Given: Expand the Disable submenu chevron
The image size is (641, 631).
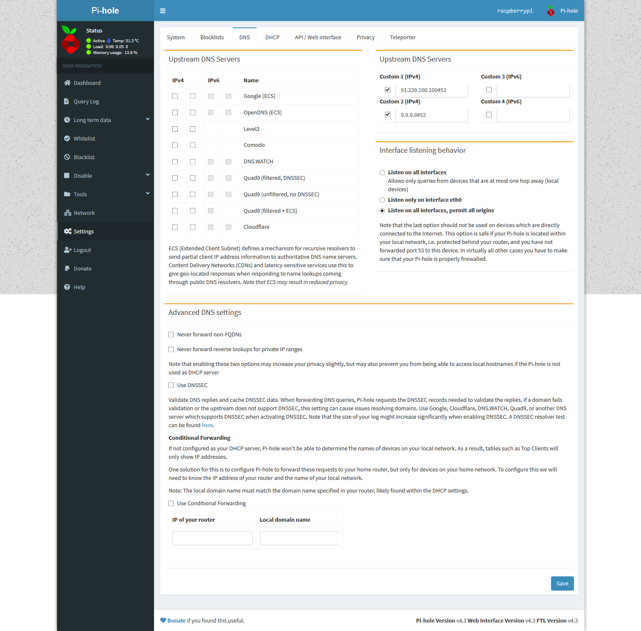Looking at the screenshot, I should tap(148, 175).
